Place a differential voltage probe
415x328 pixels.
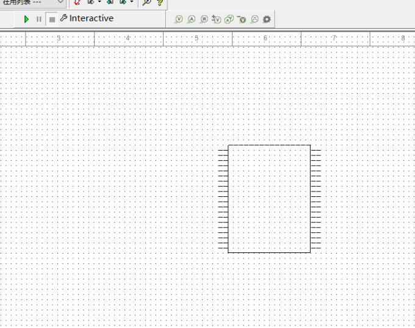click(x=216, y=20)
